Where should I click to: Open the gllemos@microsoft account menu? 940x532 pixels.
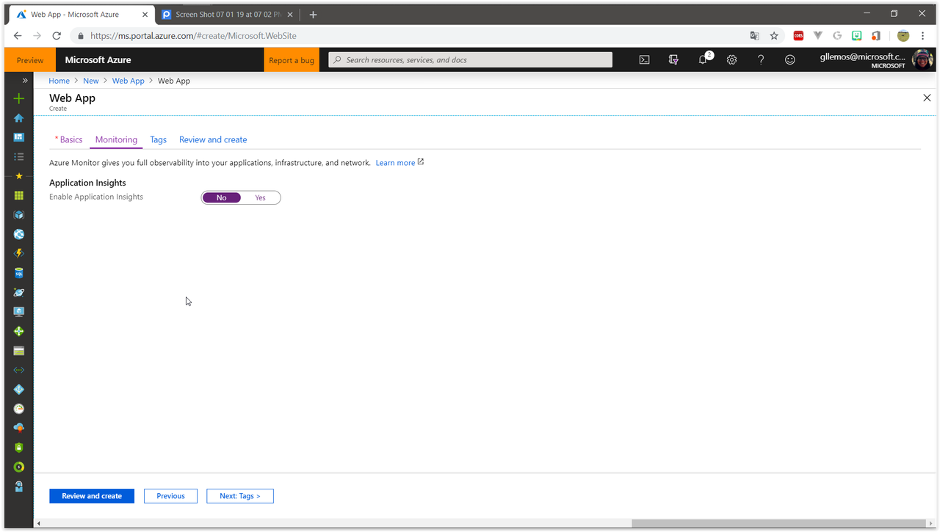pos(875,60)
